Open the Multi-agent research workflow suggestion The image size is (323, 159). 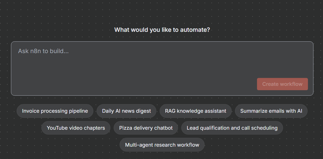[x=162, y=145]
